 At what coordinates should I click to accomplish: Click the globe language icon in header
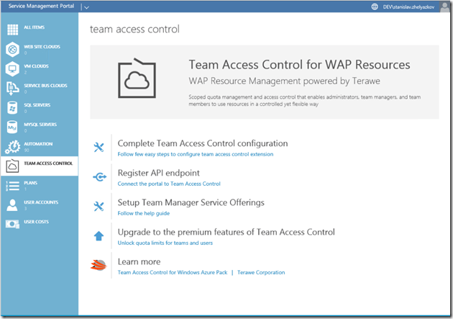pos(374,6)
